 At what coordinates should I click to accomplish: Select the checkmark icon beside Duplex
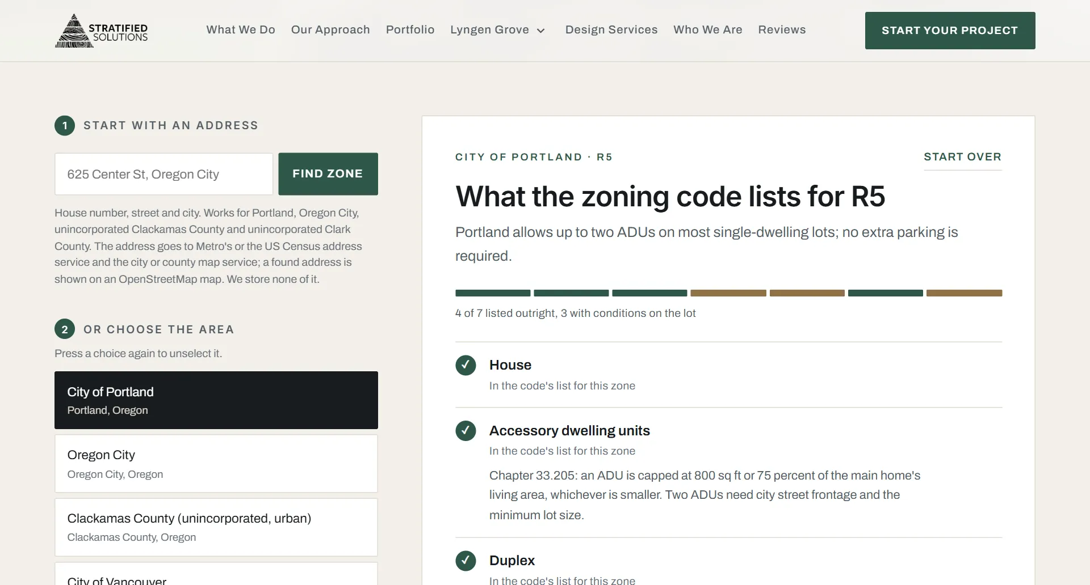click(466, 561)
